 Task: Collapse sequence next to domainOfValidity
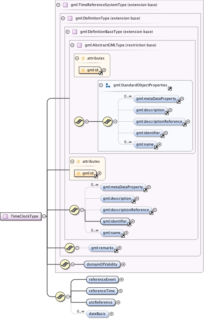[73, 265]
